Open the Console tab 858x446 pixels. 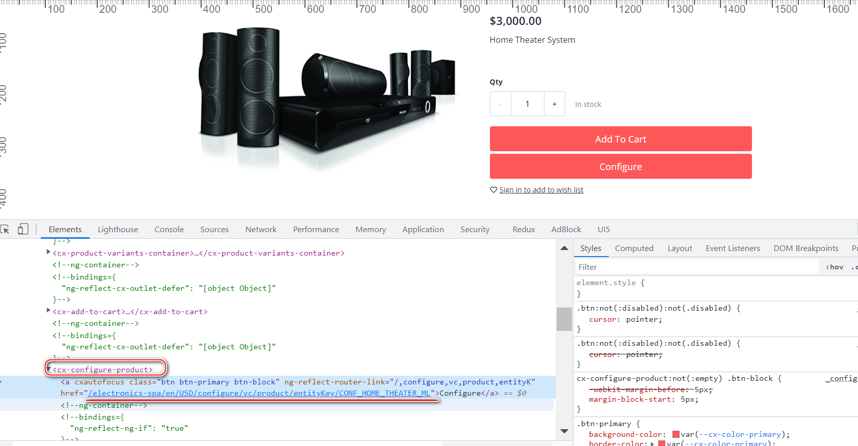pos(169,230)
